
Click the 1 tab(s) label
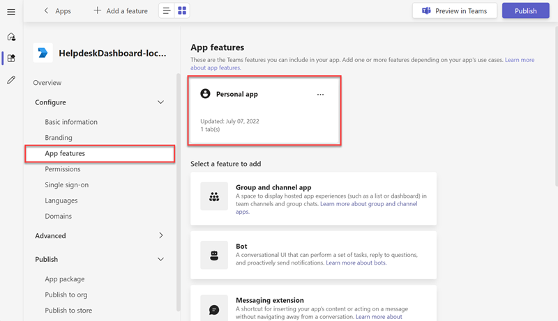[210, 130]
